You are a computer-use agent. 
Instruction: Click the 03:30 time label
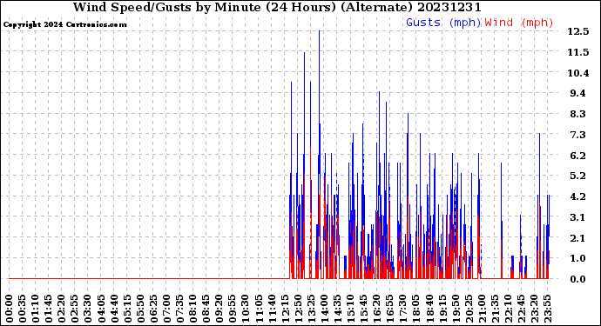click(x=88, y=309)
